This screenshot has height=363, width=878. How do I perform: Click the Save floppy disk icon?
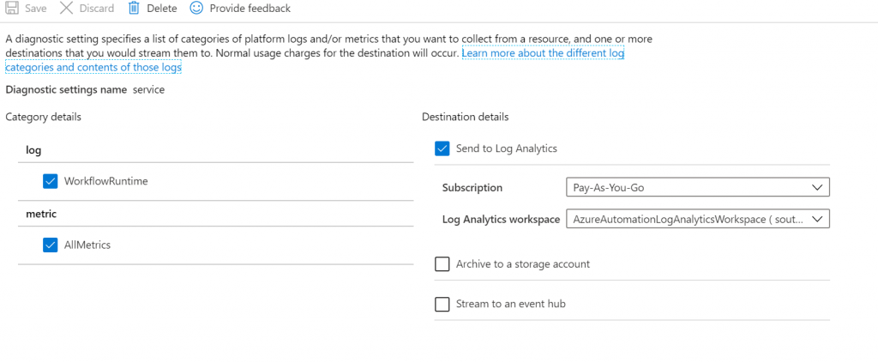[12, 9]
